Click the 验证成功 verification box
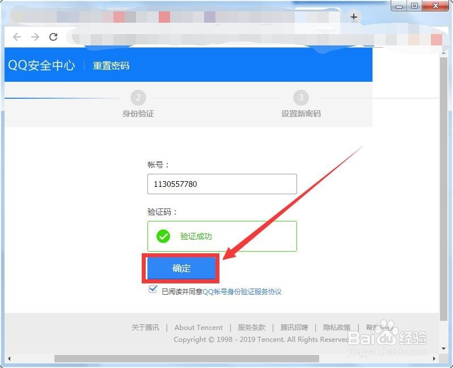The image size is (453, 368). [222, 236]
